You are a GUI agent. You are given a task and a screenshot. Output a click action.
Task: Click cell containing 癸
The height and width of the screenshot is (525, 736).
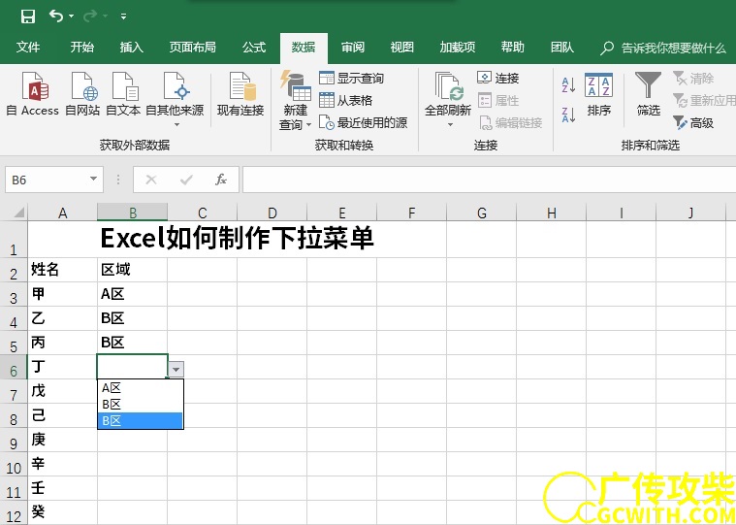click(x=62, y=512)
